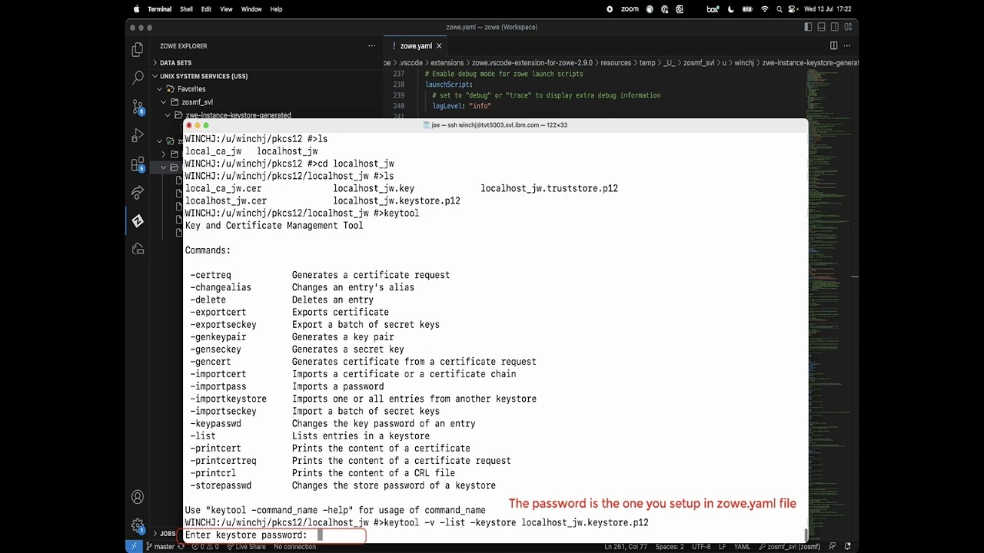The image size is (984, 553).
Task: Open the Run and Debug view
Action: click(x=138, y=135)
